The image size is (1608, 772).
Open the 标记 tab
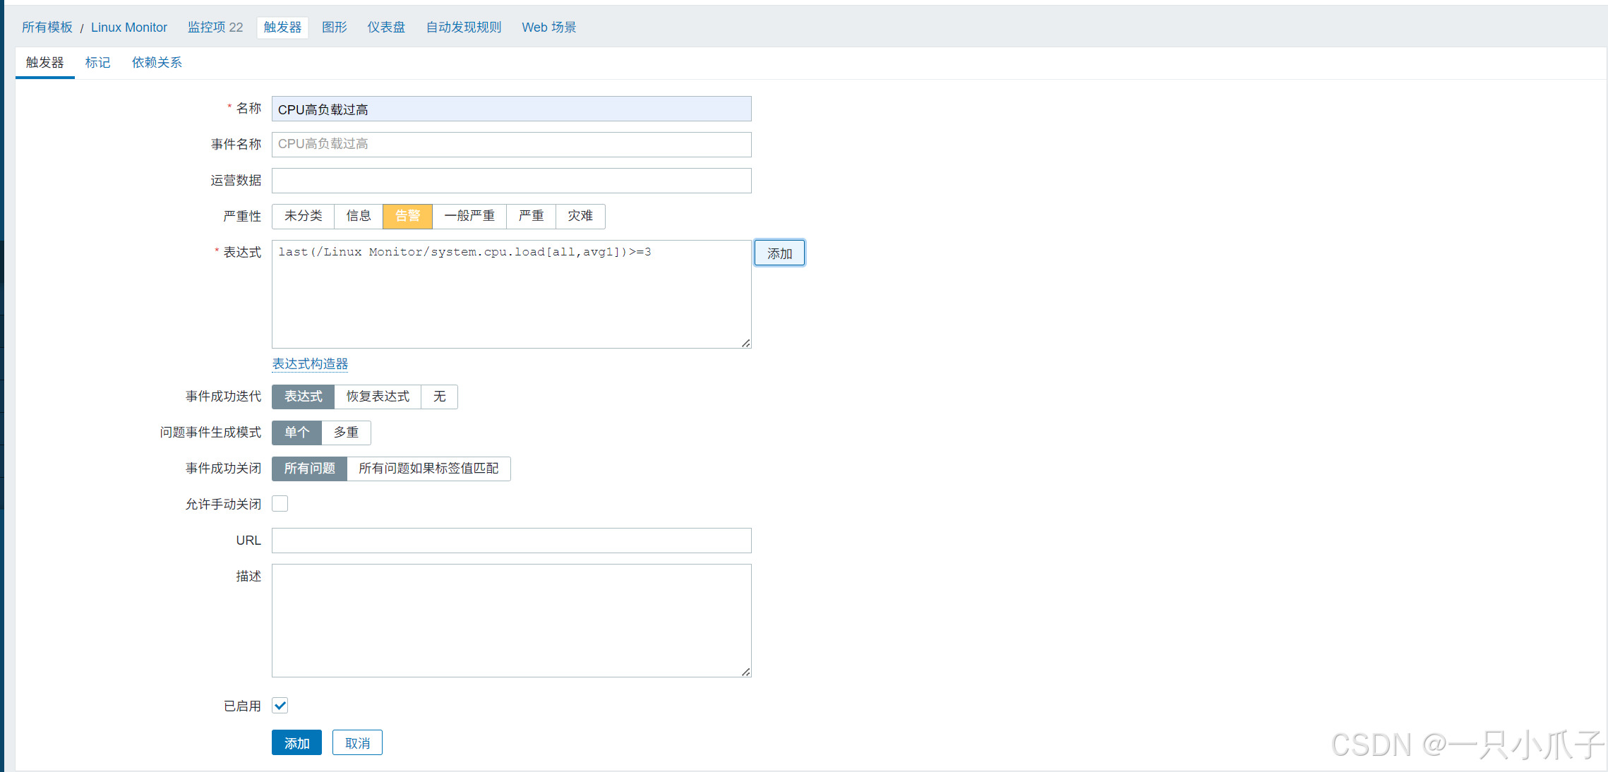tap(97, 63)
